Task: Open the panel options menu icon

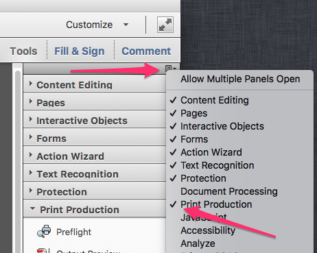Action: click(x=171, y=69)
